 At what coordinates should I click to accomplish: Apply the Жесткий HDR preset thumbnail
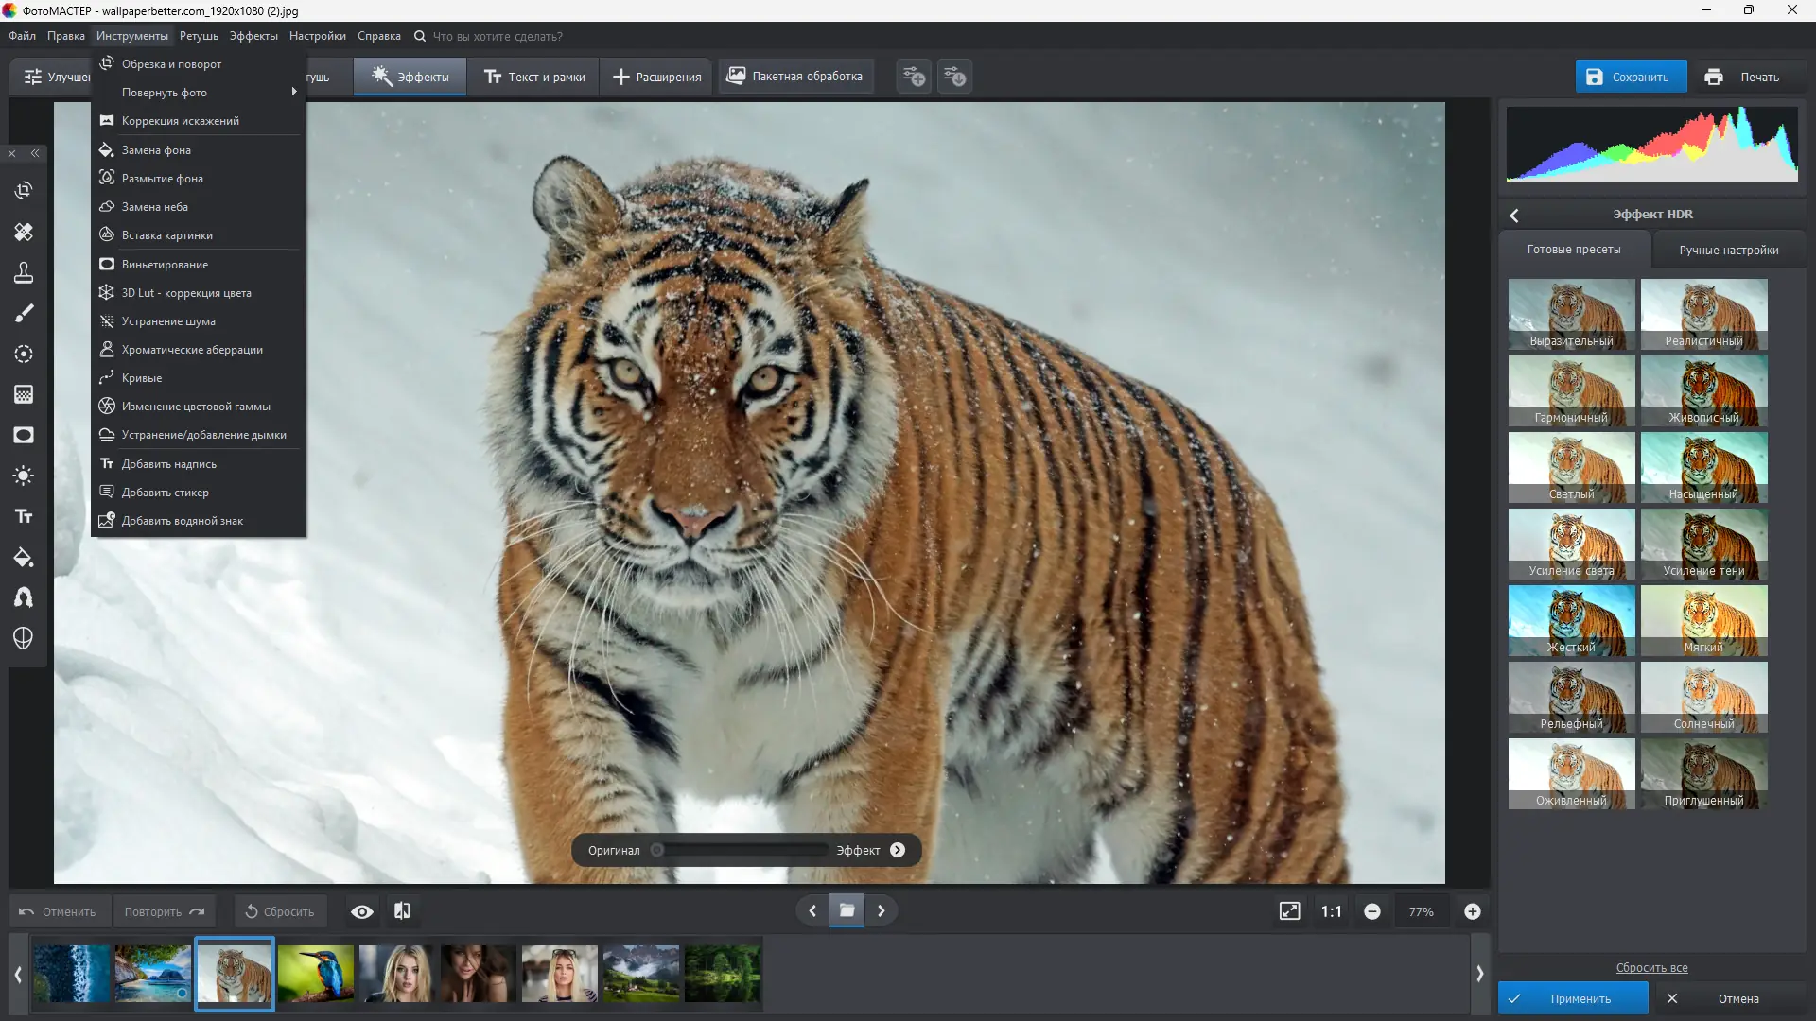click(x=1571, y=620)
